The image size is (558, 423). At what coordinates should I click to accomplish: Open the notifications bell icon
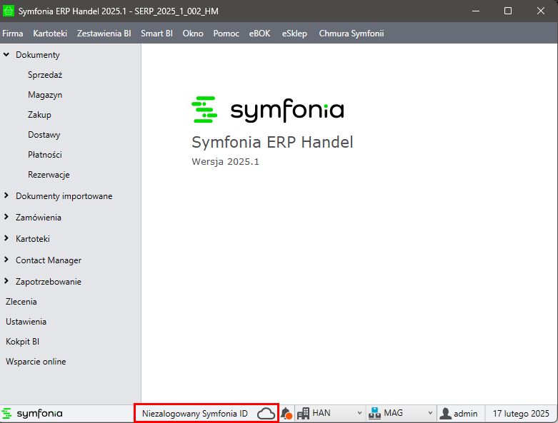tap(287, 414)
